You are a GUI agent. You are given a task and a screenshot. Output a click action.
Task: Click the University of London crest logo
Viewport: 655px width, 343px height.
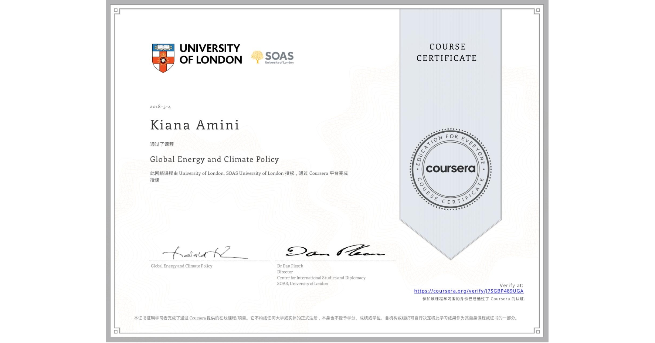point(163,58)
